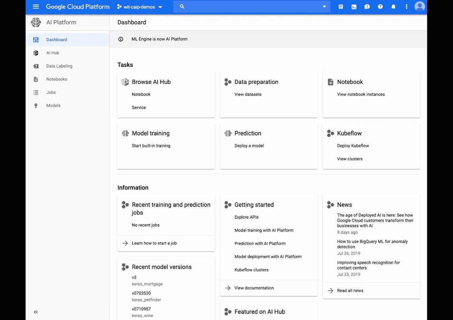Click View documentation link
The image size is (453, 320).
point(254,288)
